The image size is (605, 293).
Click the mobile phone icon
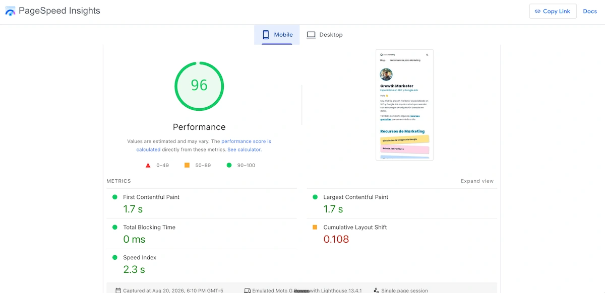tap(266, 35)
